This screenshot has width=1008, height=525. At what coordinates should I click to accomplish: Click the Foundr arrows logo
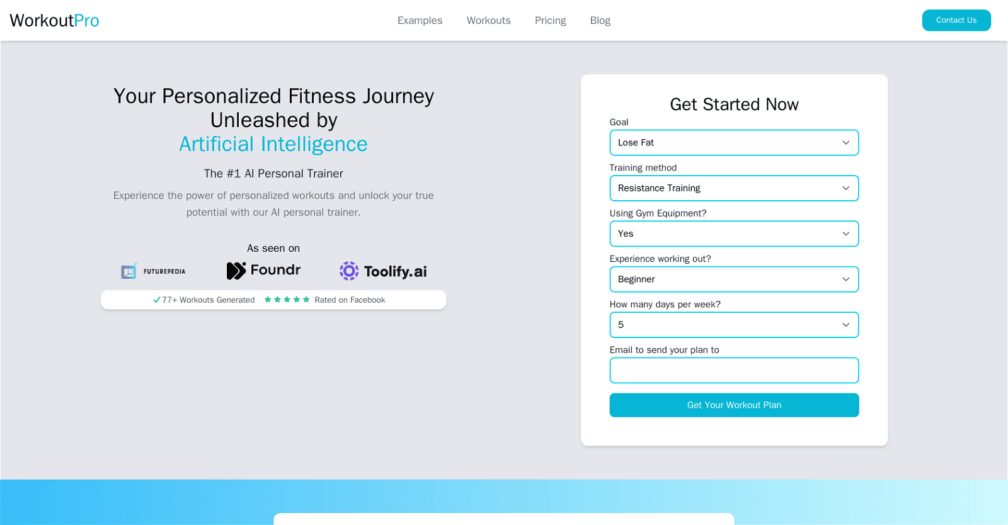236,270
